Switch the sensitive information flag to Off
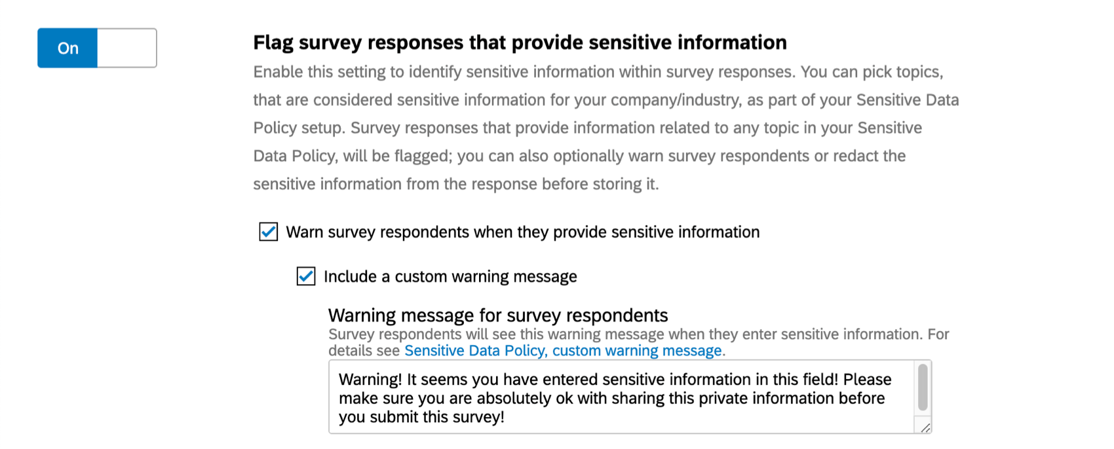 (x=128, y=48)
